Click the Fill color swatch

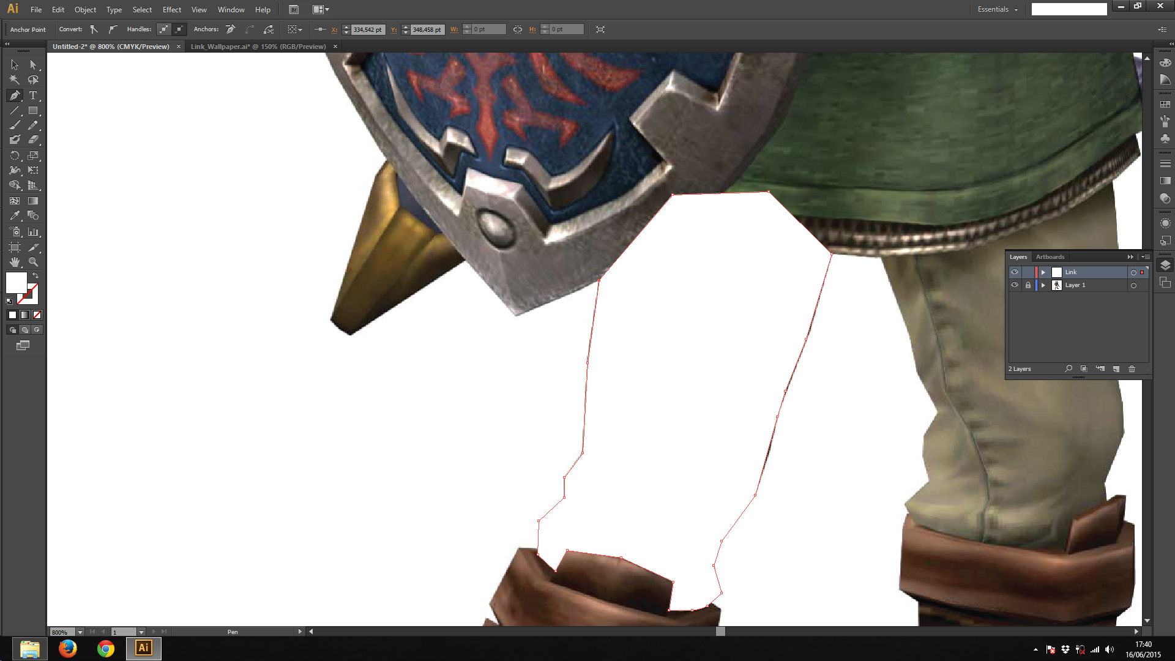point(17,283)
